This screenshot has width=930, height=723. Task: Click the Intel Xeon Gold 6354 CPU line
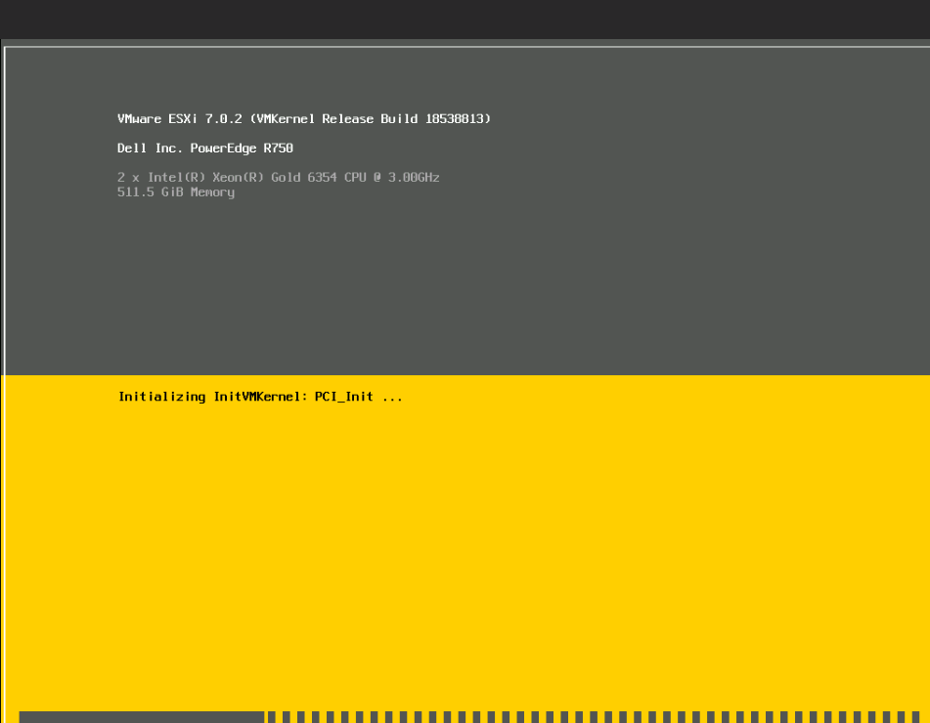point(278,177)
